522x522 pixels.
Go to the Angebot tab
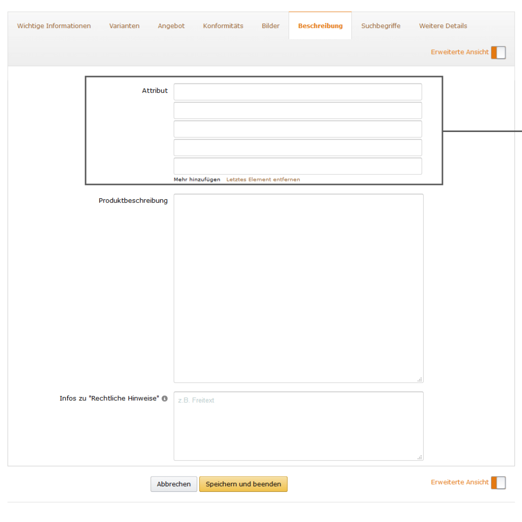point(171,26)
